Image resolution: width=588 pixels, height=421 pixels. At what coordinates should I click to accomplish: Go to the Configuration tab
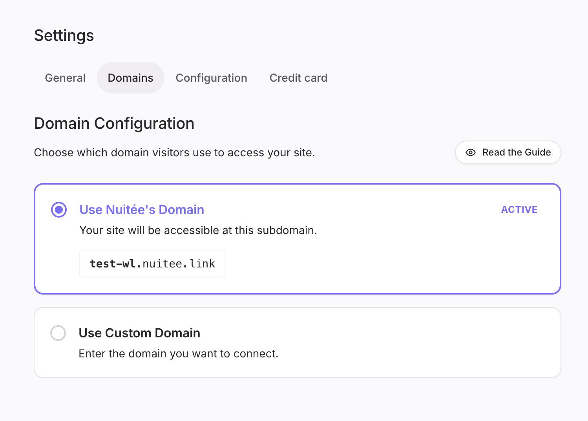(x=211, y=78)
